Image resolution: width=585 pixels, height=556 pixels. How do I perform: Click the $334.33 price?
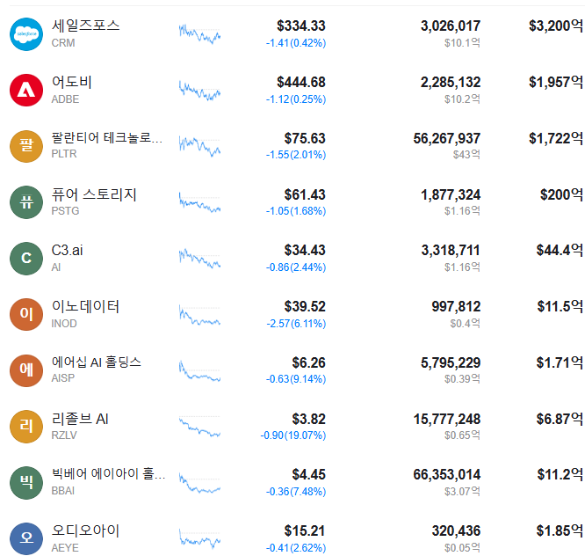point(301,26)
